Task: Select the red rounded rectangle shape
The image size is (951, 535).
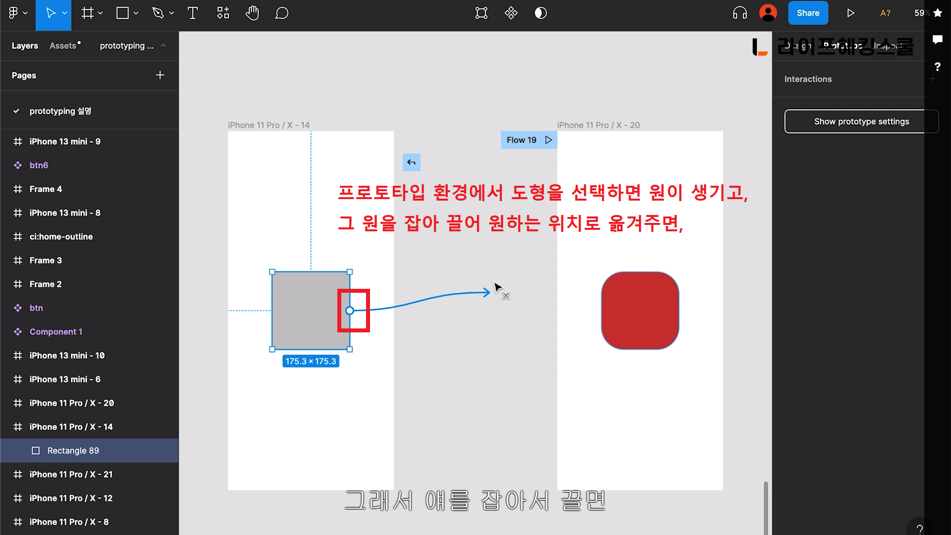Action: (x=639, y=311)
